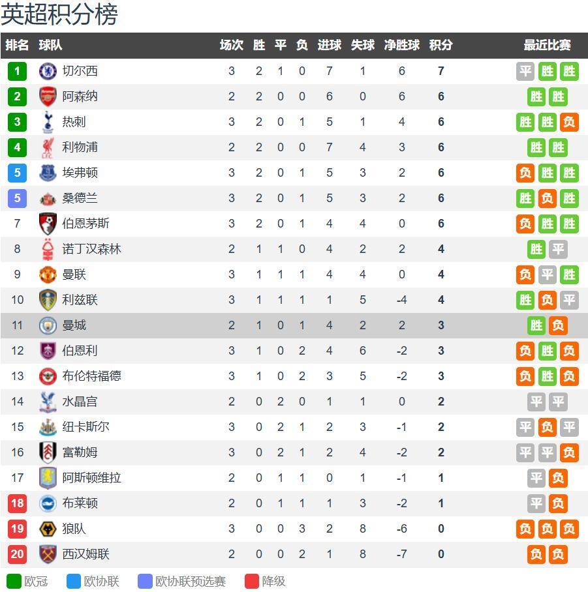Click the Manchester United (曼联) crest icon
The width and height of the screenshot is (588, 592).
[48, 274]
